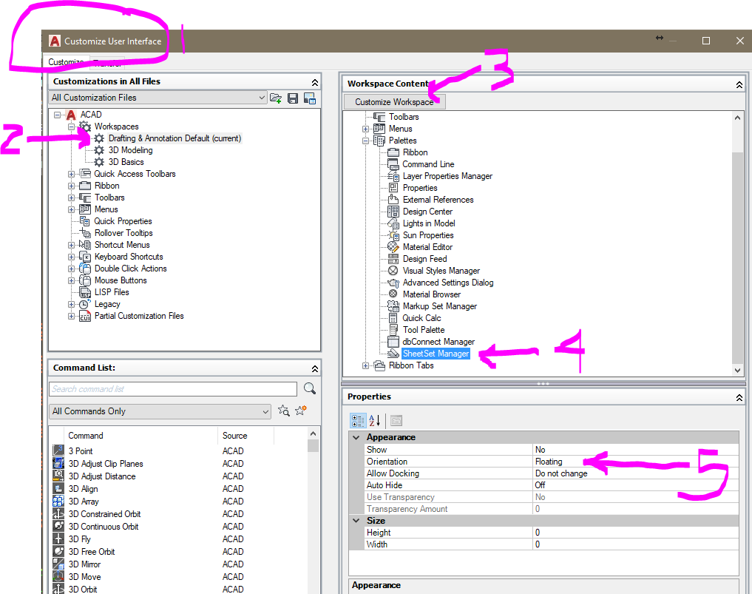Click the 3D Adjust Clip Planes command icon
The width and height of the screenshot is (752, 594).
click(x=58, y=464)
